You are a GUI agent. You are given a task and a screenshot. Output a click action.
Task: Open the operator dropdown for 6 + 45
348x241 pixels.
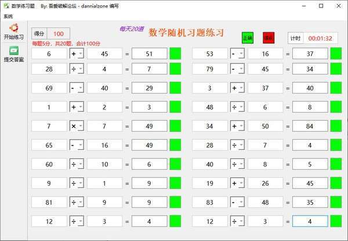77,54
